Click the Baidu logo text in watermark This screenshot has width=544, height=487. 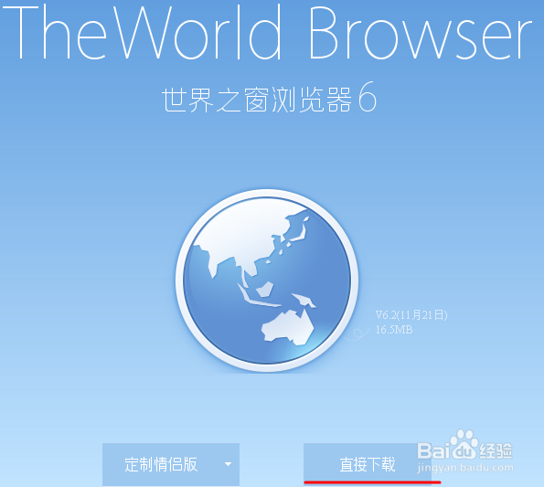[447, 450]
